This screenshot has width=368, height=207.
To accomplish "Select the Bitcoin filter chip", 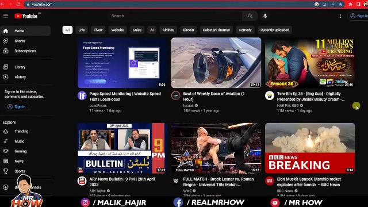I will coord(189,30).
